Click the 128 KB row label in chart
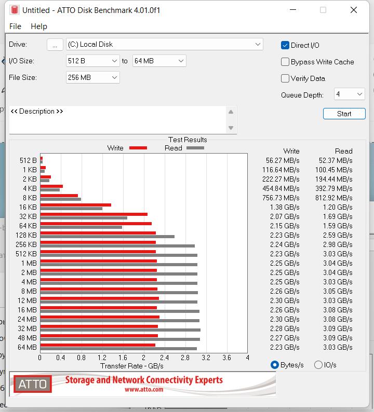The height and width of the screenshot is (412, 374). 26,235
